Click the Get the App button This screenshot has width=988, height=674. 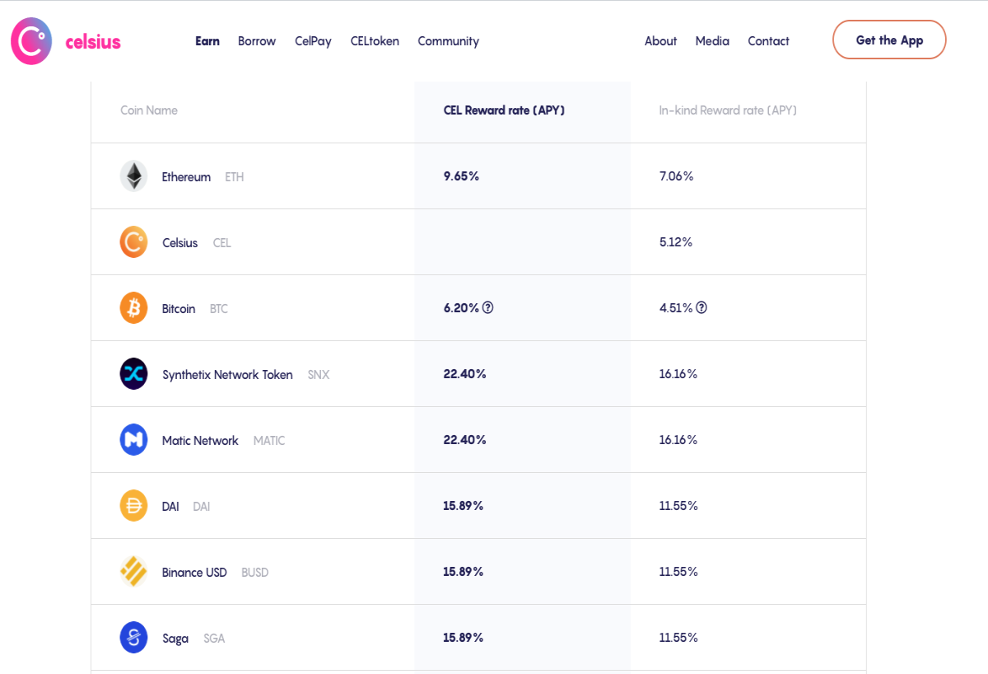(x=889, y=40)
